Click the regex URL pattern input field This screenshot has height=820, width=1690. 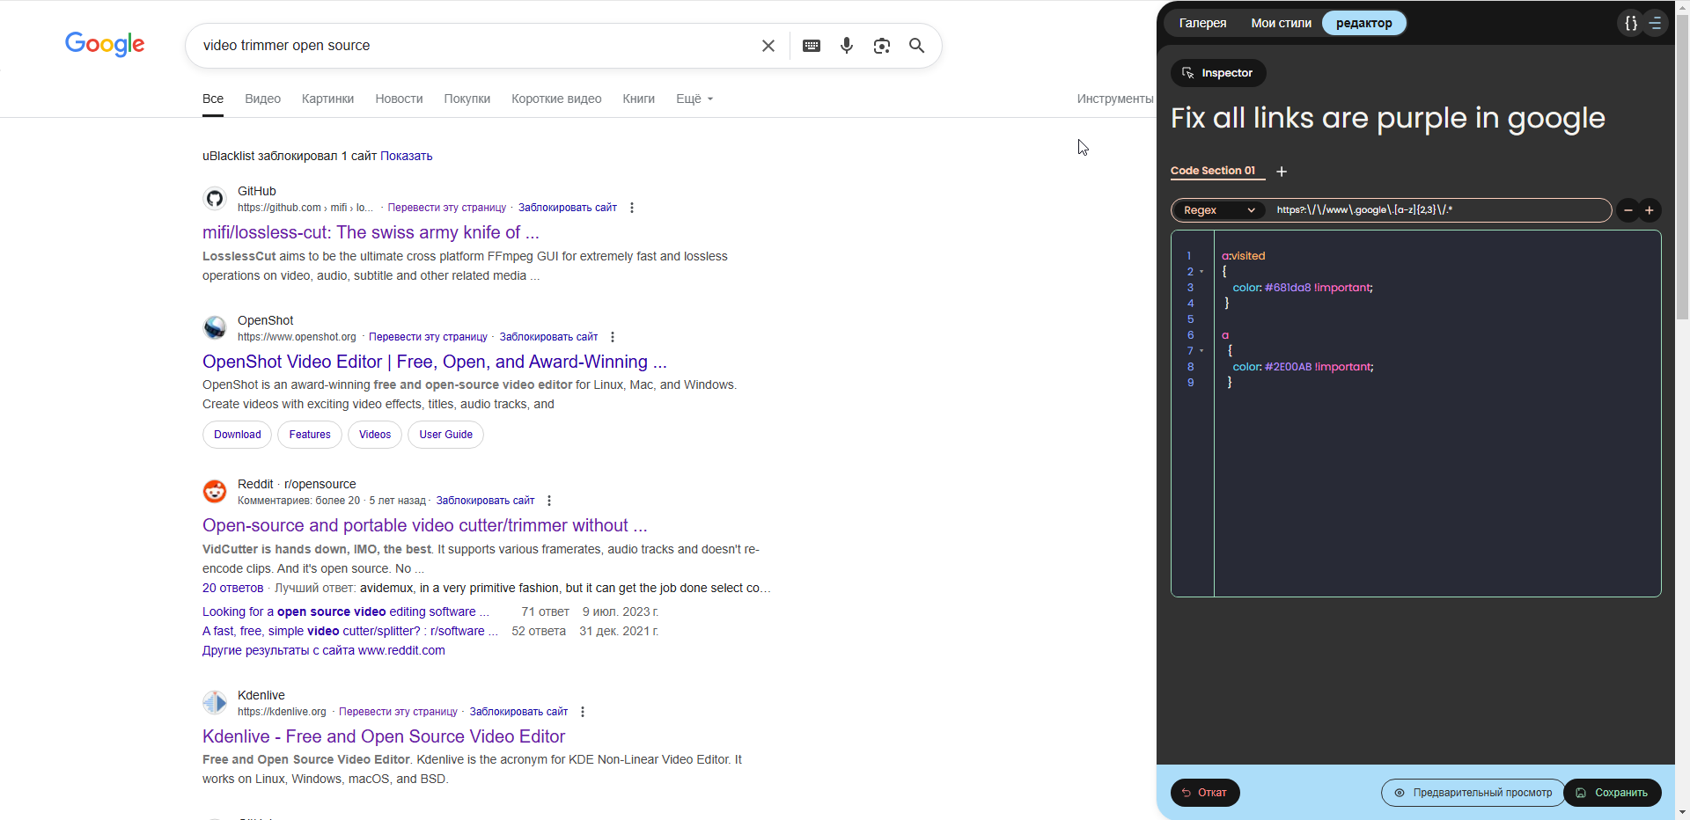[1436, 210]
